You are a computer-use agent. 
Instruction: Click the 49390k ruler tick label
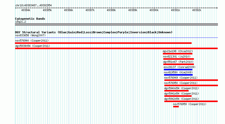coord(154,10)
